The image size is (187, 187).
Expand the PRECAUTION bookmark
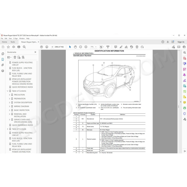(10, 95)
